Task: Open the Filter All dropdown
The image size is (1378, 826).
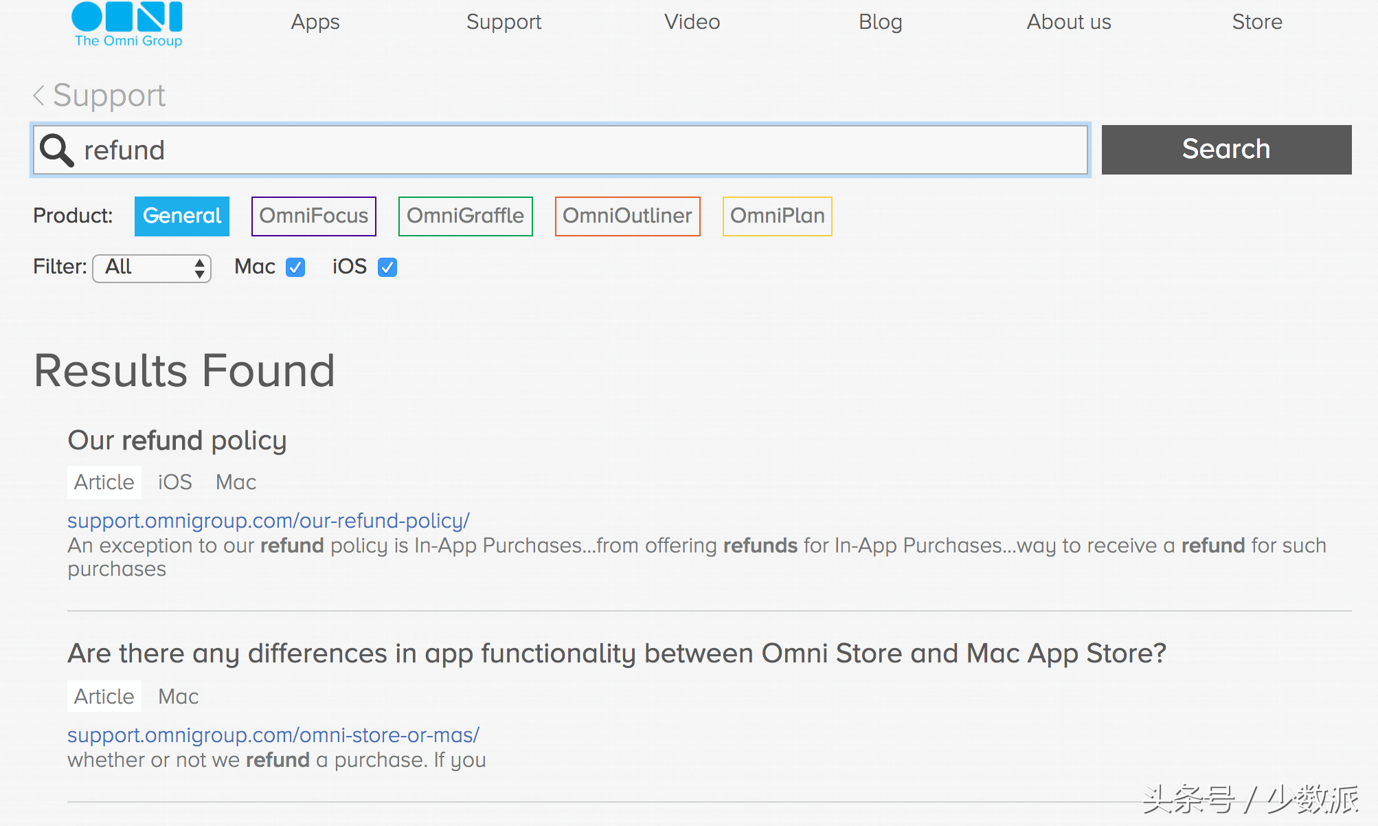Action: 152,267
